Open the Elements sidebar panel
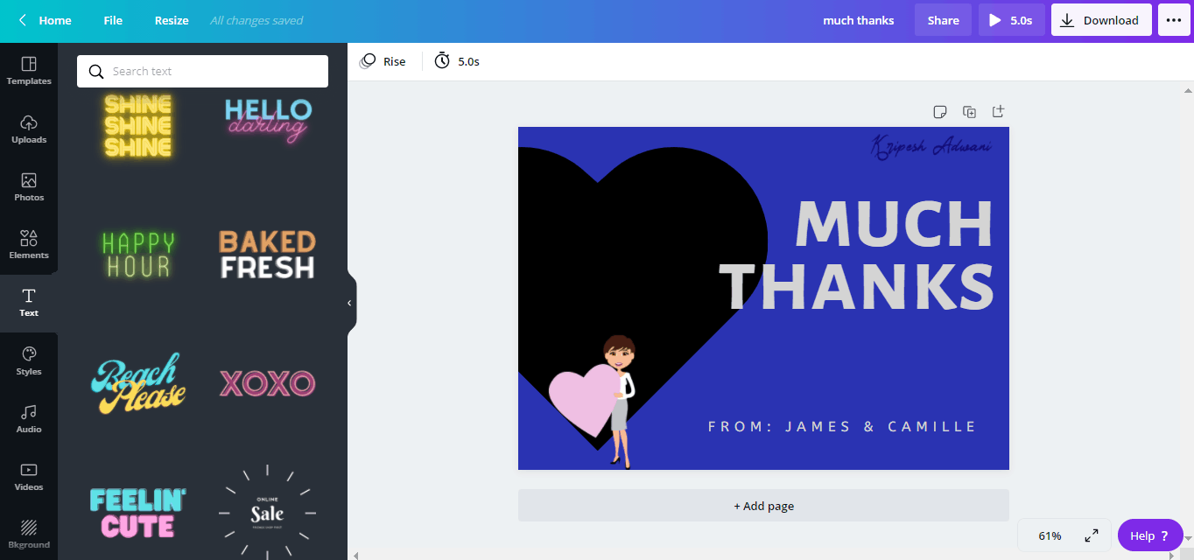 29,244
